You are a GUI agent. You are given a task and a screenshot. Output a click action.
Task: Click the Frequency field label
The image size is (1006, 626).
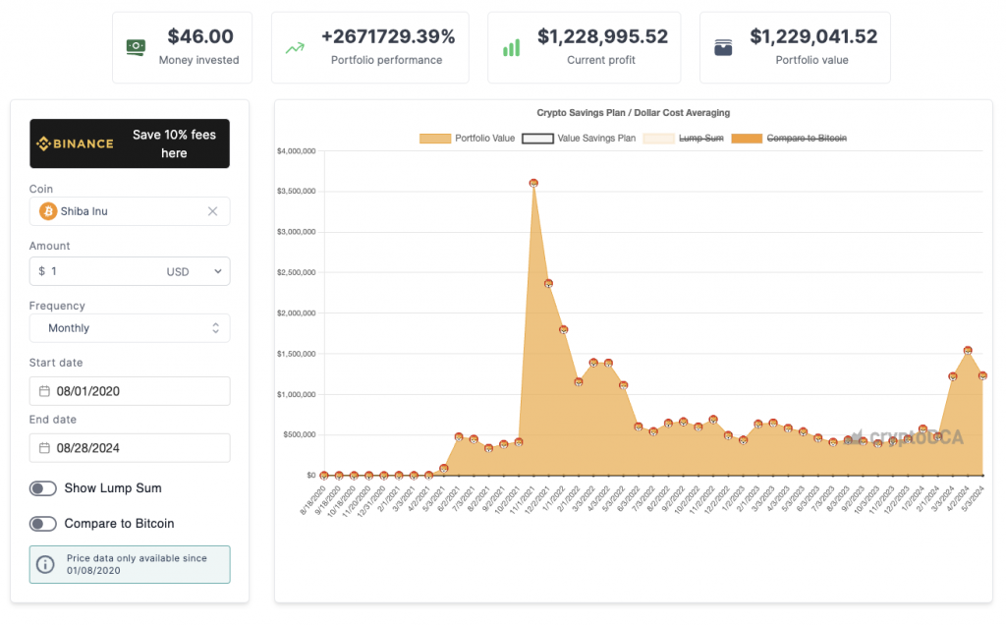click(x=57, y=306)
